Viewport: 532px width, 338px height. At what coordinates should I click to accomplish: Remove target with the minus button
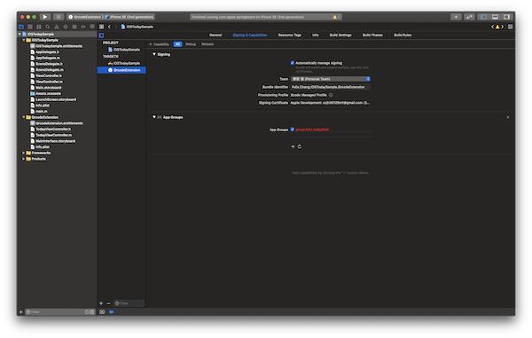tap(108, 303)
